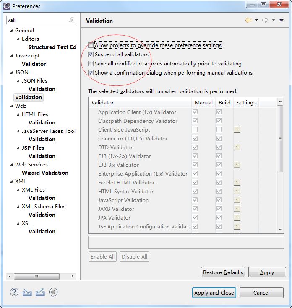Select the JSP Files tree item
Viewport: 292px width, 308px height.
33,148
